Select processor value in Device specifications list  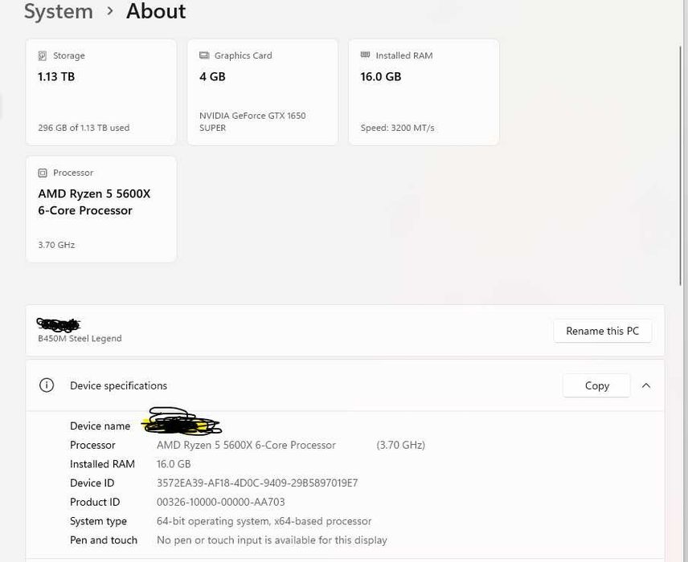point(246,445)
